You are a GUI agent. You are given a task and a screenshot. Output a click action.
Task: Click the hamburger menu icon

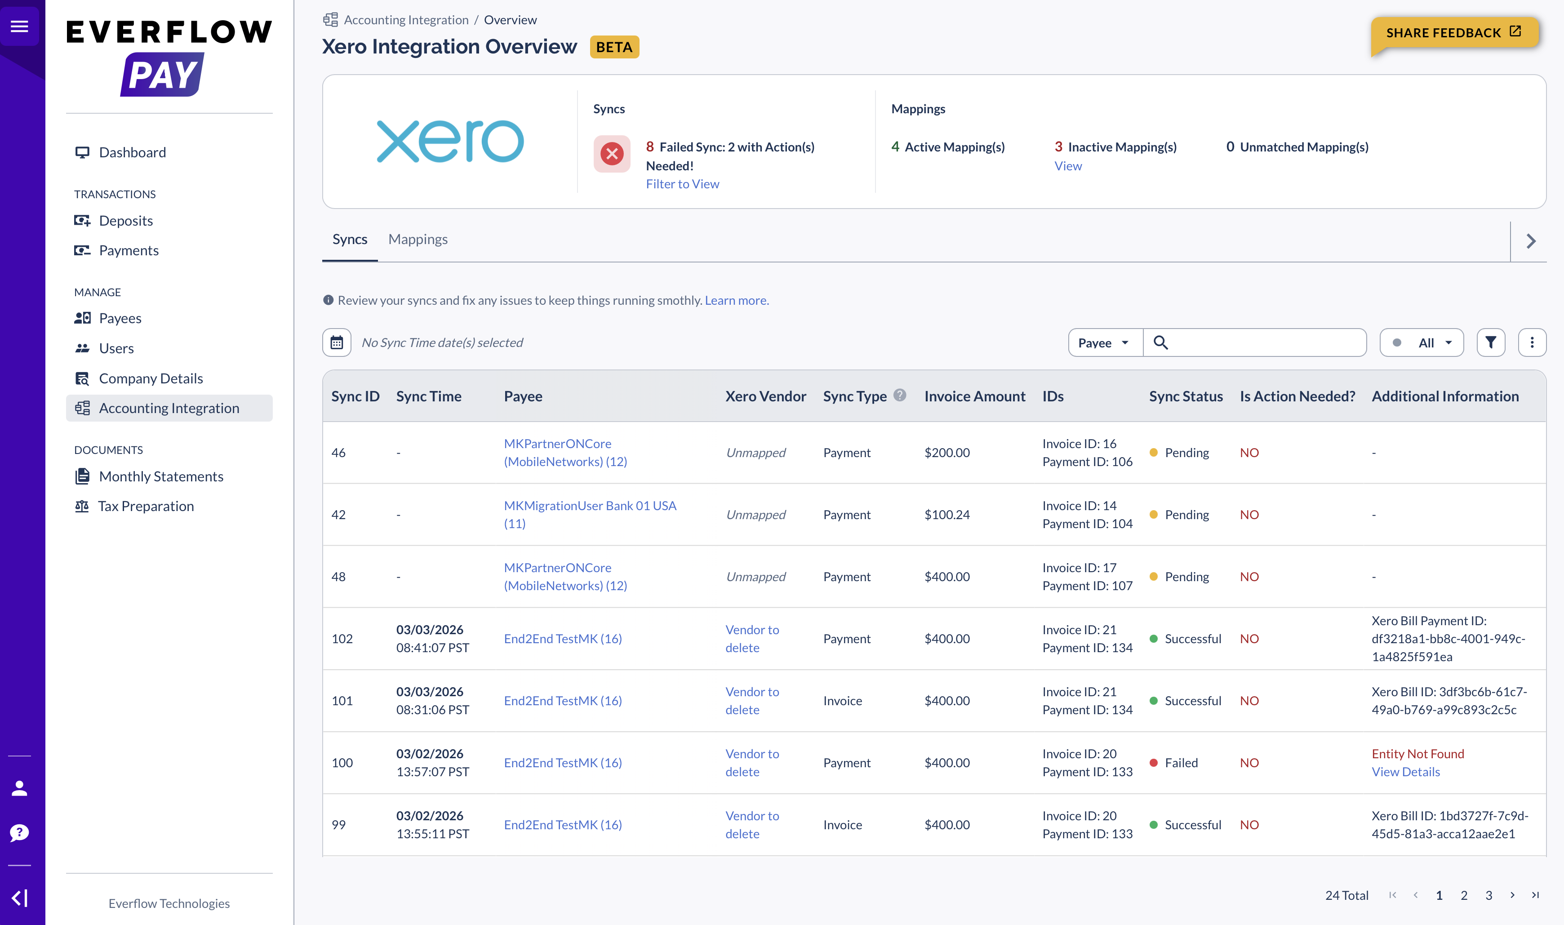pyautogui.click(x=19, y=26)
